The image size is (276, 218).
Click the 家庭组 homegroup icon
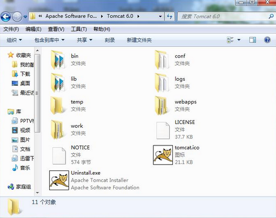[x=11, y=187]
